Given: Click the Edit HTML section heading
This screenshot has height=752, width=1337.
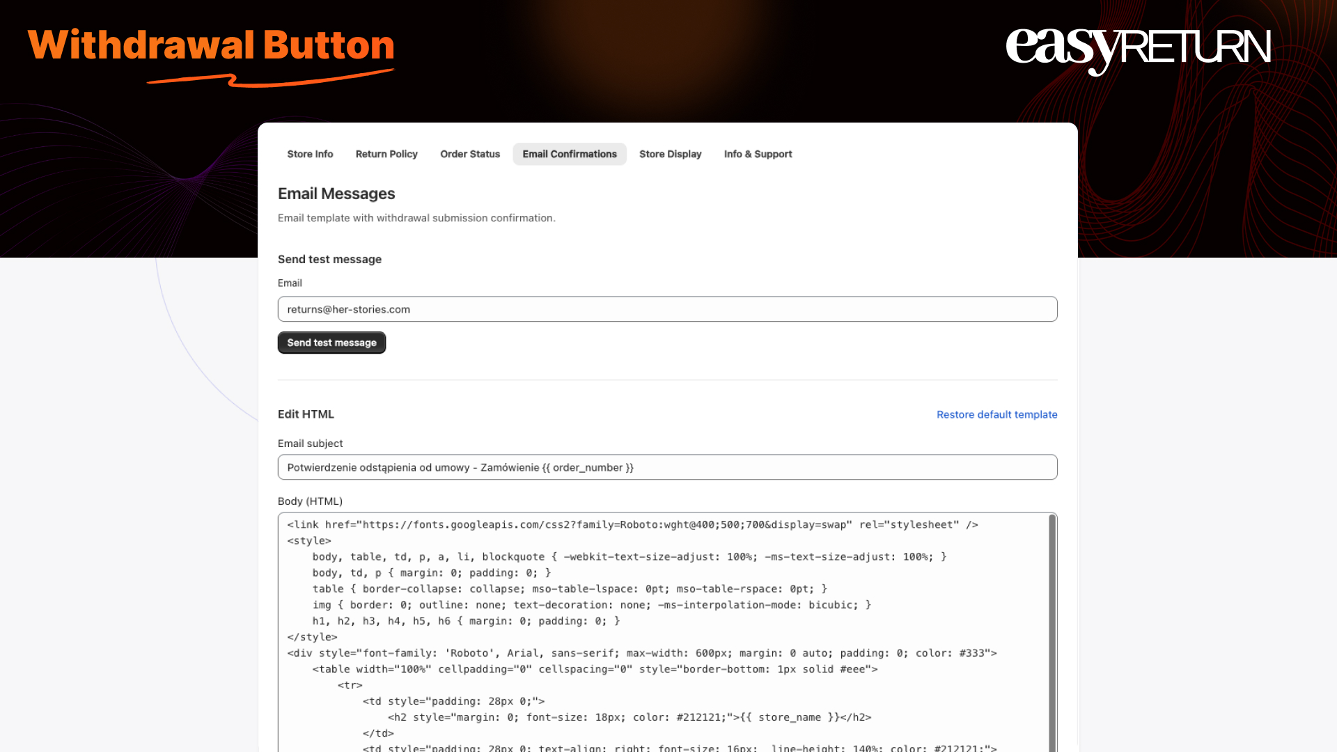Looking at the screenshot, I should click(x=305, y=414).
